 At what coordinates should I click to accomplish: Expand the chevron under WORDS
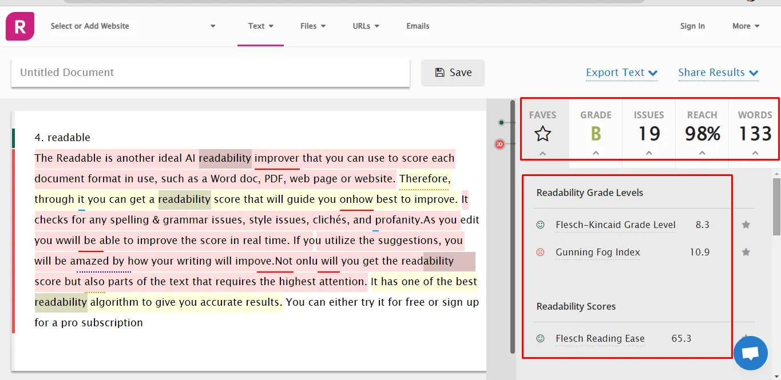(x=755, y=153)
